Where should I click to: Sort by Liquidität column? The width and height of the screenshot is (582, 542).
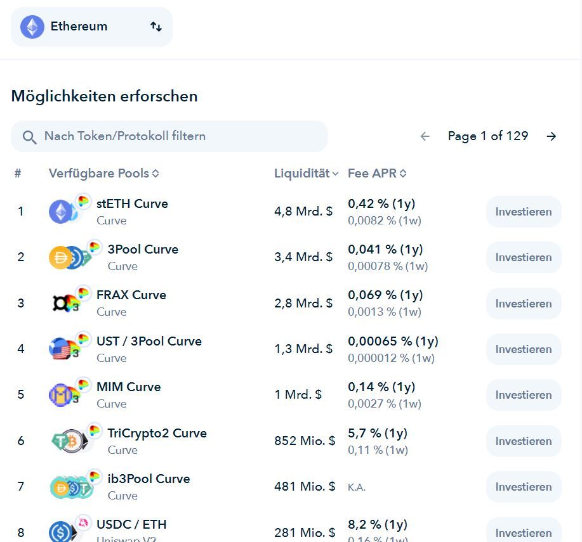click(306, 173)
